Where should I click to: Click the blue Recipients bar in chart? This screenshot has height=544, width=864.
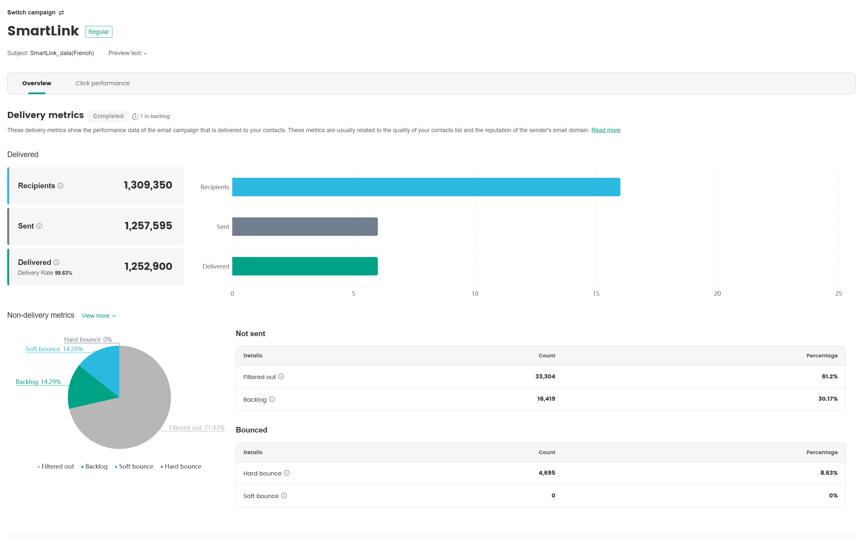(426, 187)
